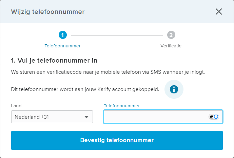Click the Bevestig telefoonnummer button
The image size is (234, 158).
pyautogui.click(x=117, y=140)
